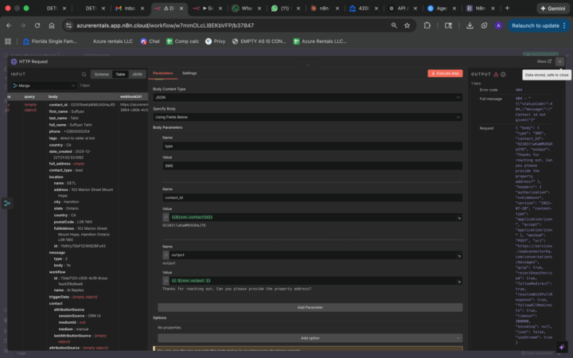This screenshot has width=573, height=358.
Task: Click the Value field containing SMS
Action: 313,165
